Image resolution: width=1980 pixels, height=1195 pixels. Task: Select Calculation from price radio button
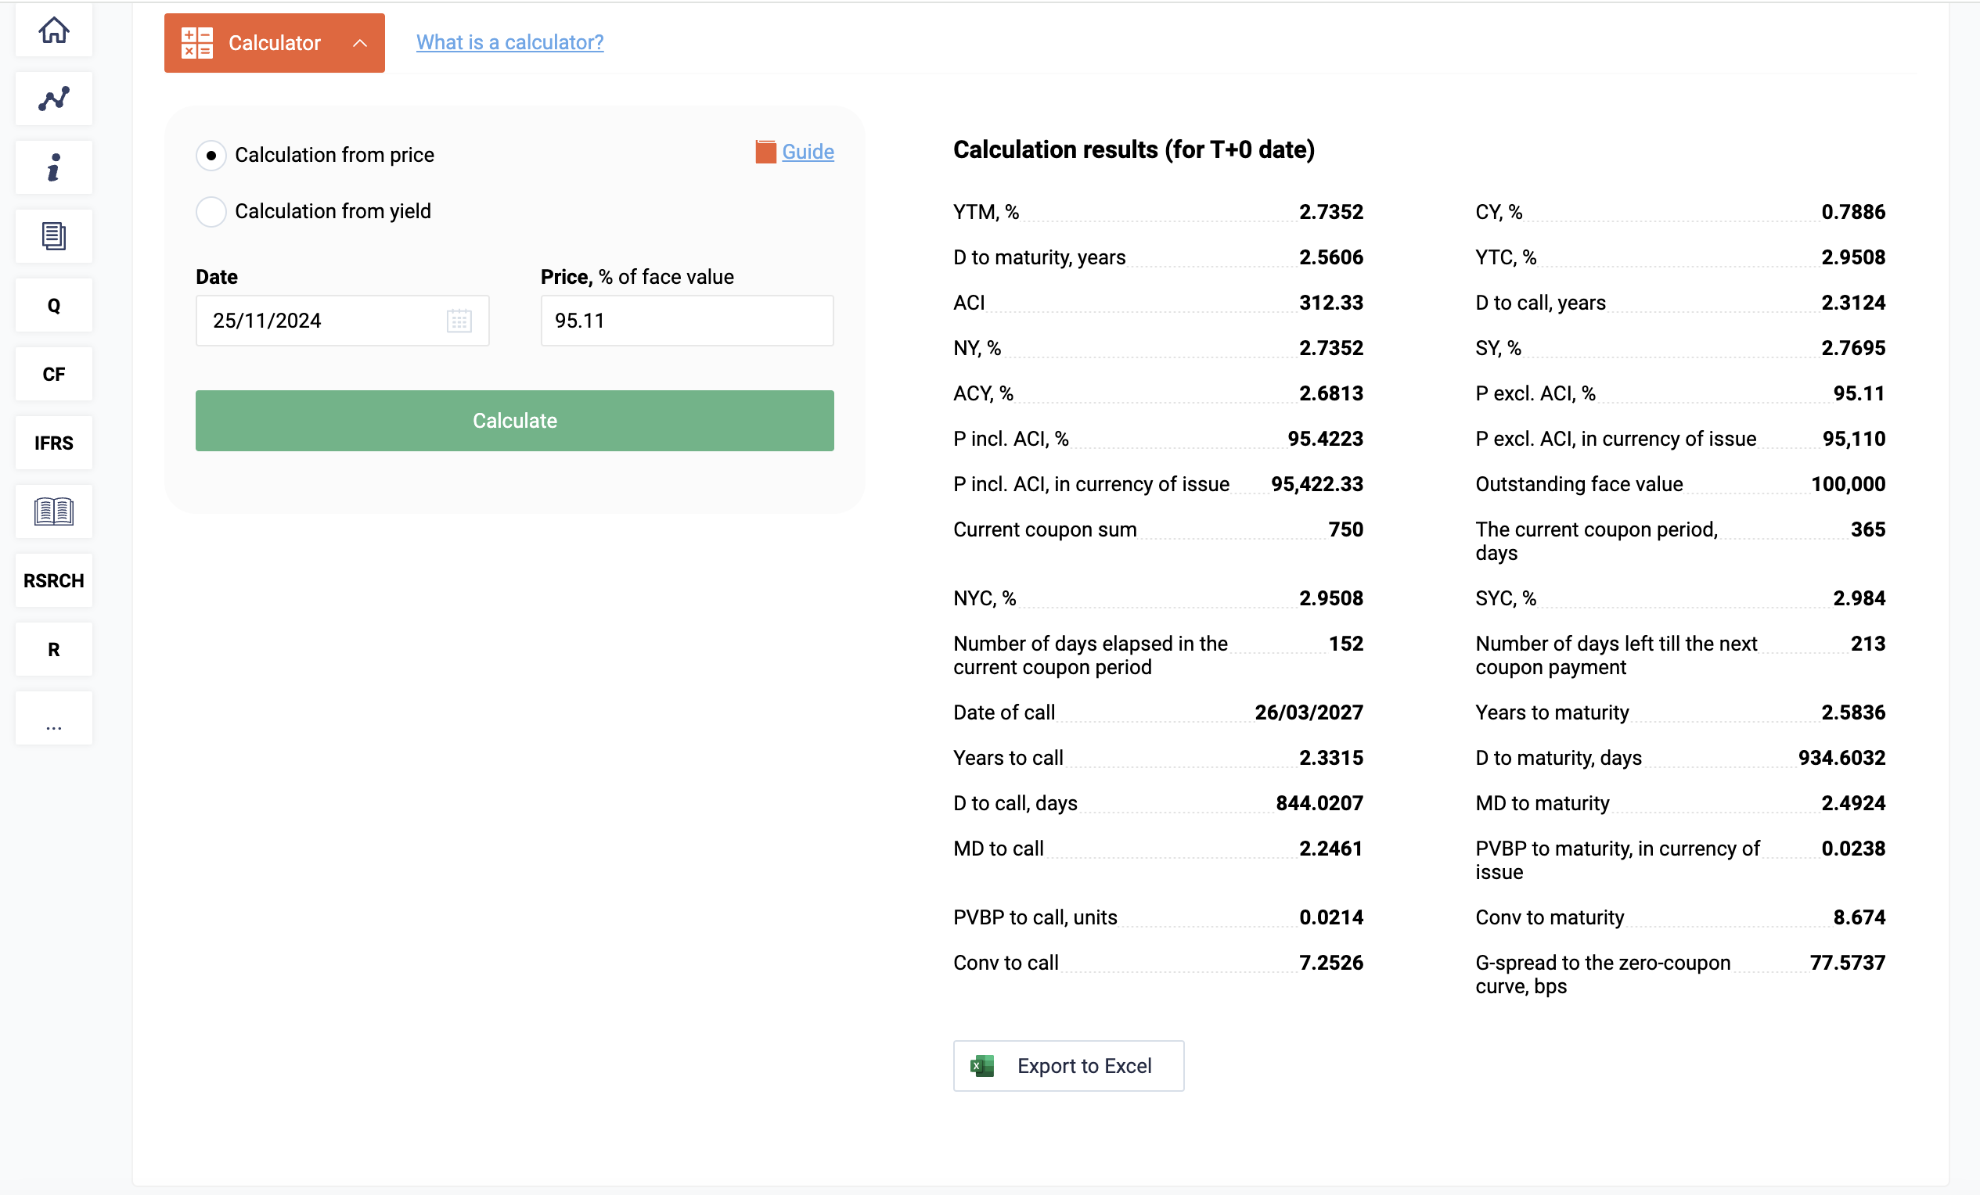click(211, 155)
